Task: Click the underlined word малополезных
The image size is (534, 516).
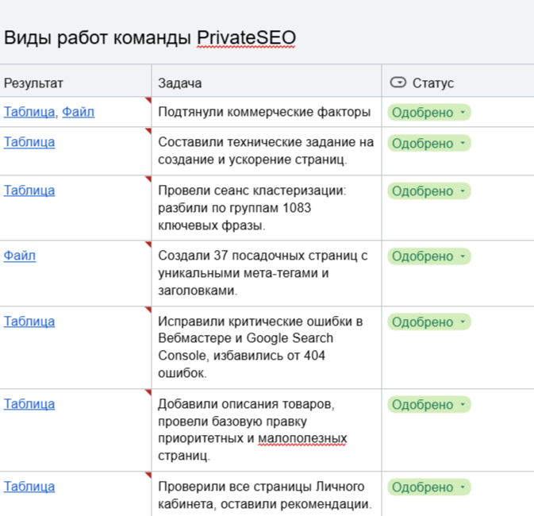Action: click(x=302, y=438)
